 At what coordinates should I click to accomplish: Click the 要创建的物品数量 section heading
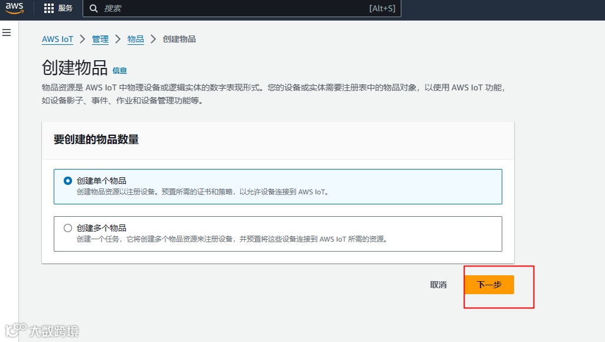(x=96, y=139)
